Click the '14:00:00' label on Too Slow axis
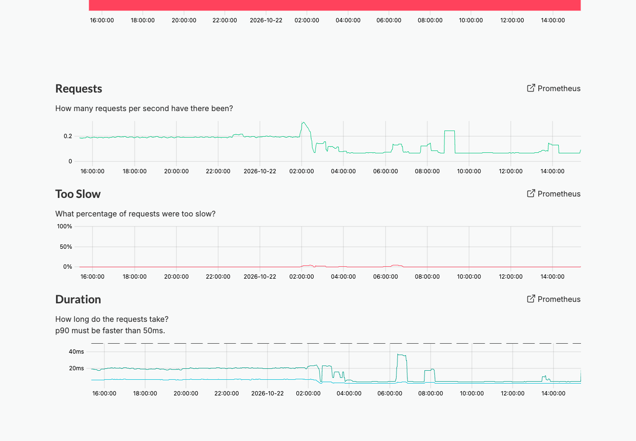636x441 pixels. pos(553,277)
